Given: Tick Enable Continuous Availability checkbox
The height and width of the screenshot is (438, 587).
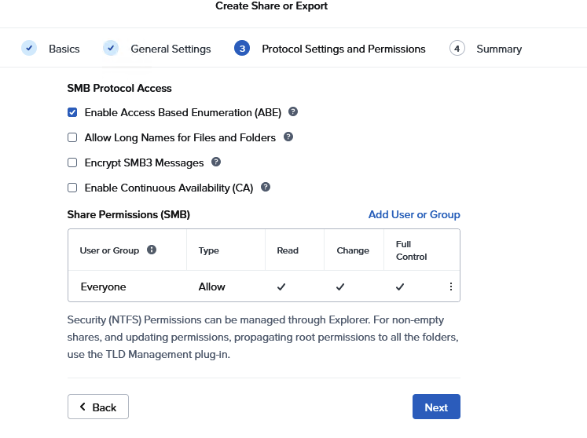Looking at the screenshot, I should (72, 188).
